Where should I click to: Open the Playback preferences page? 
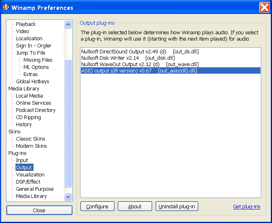pyautogui.click(x=26, y=24)
